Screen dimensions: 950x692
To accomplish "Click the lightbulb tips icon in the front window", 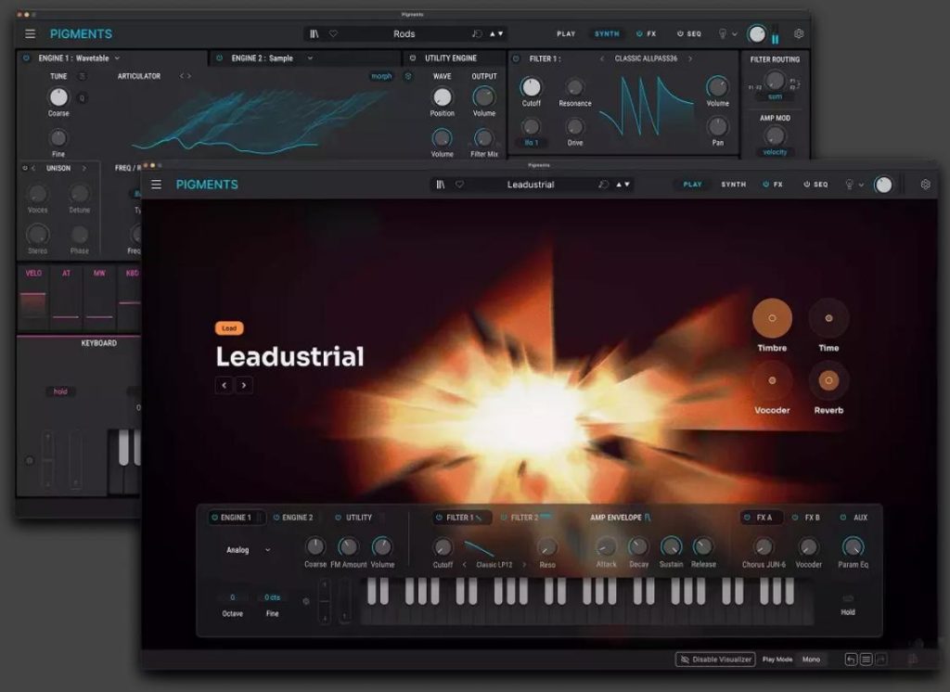I will coord(848,185).
